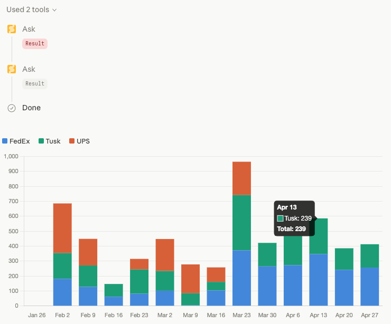Viewport: 391px width, 324px height.
Task: Click the 'Apr 13' tooltip heading
Action: coord(287,207)
